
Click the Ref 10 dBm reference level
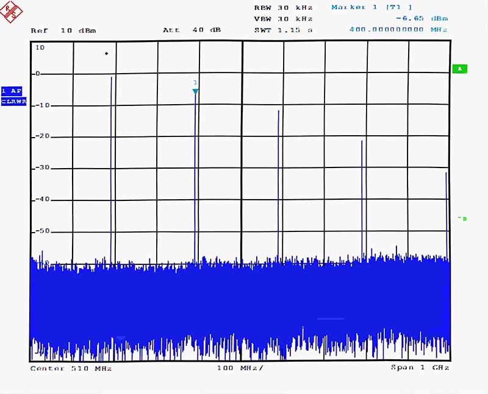point(63,30)
